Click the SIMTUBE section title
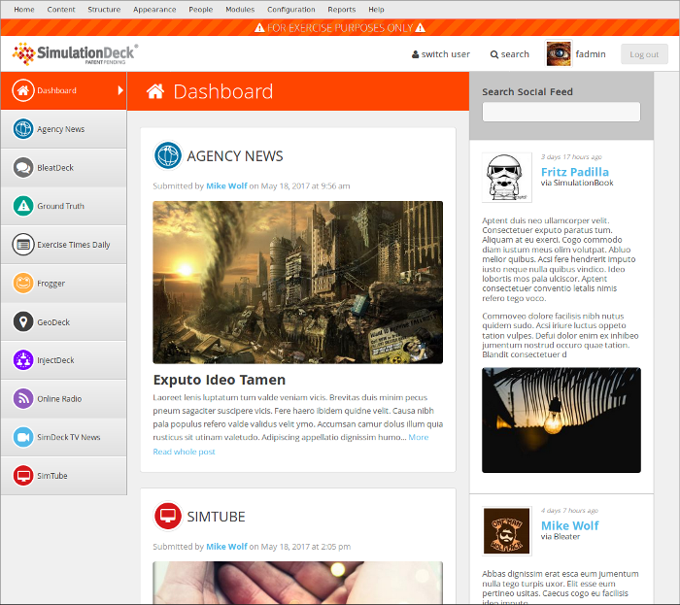Viewport: 680px width, 605px height. 216,517
